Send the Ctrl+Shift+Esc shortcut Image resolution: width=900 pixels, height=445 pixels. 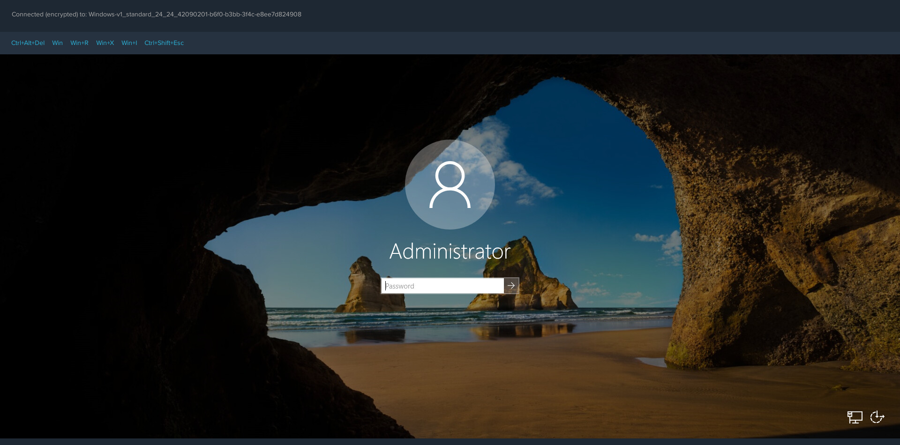164,43
